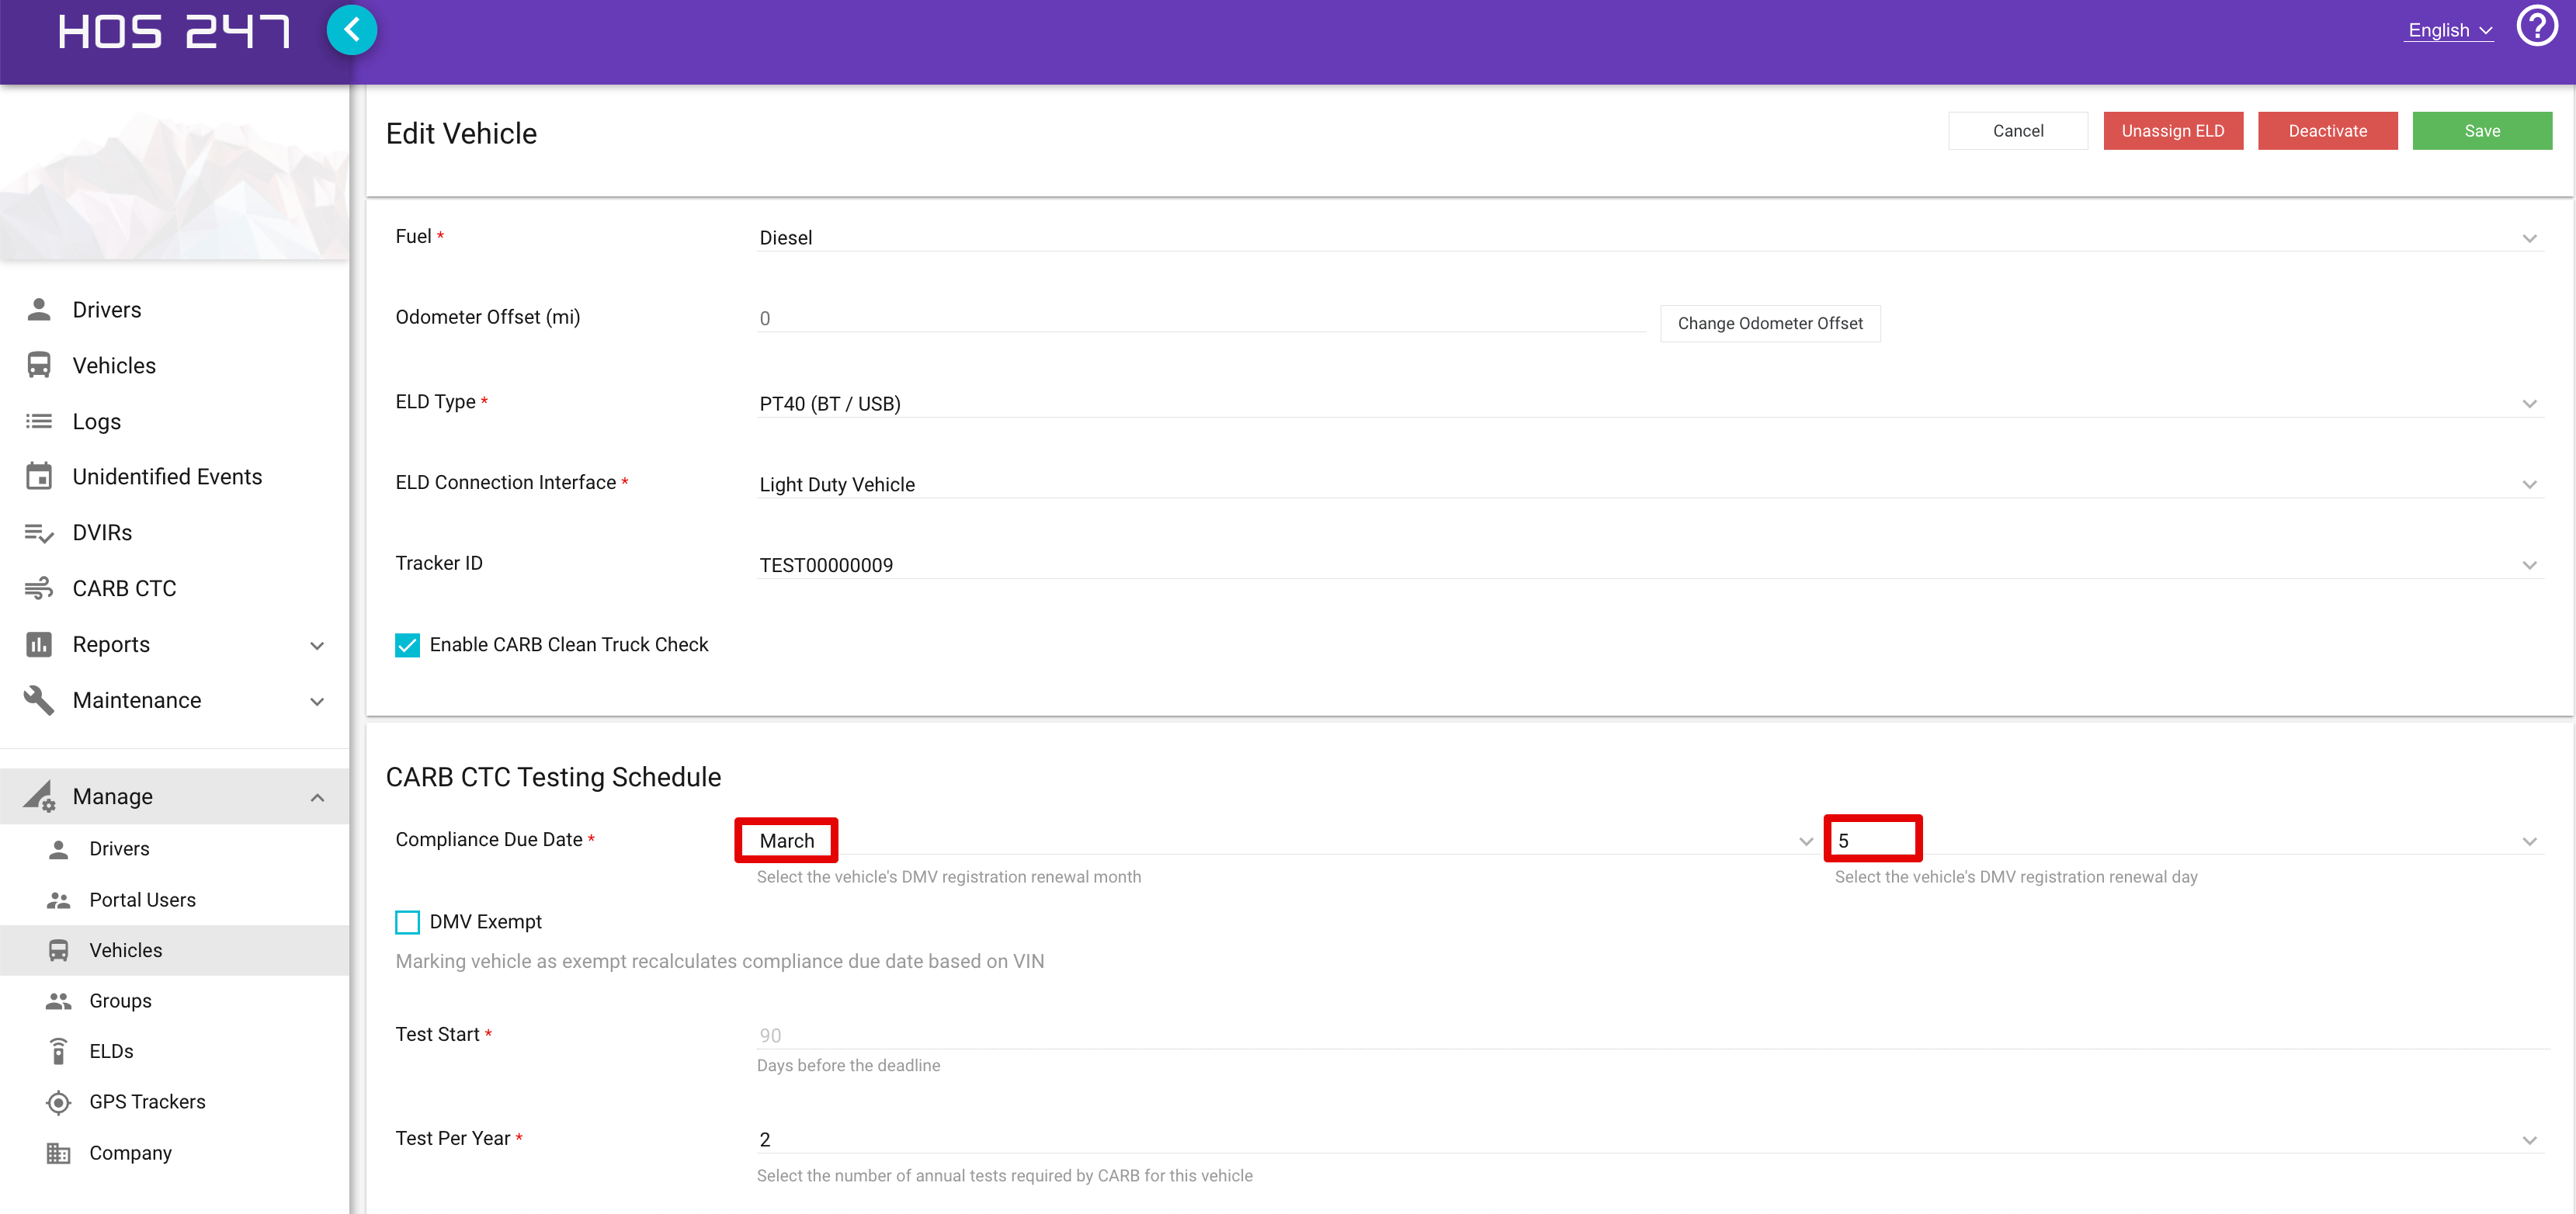Collapse sidebar with teal arrow button
This screenshot has width=2576, height=1214.
click(x=351, y=30)
